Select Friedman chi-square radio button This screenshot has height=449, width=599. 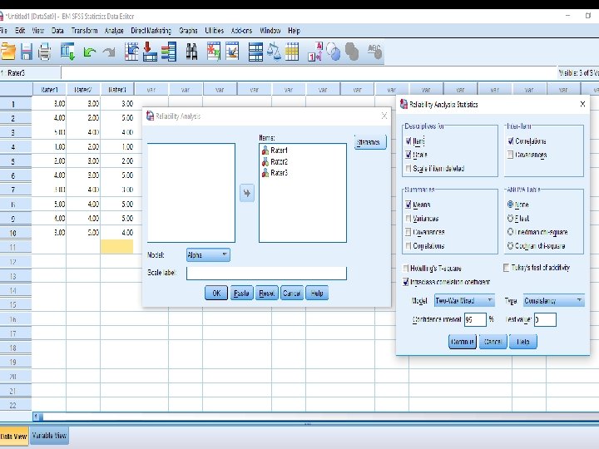coord(510,232)
